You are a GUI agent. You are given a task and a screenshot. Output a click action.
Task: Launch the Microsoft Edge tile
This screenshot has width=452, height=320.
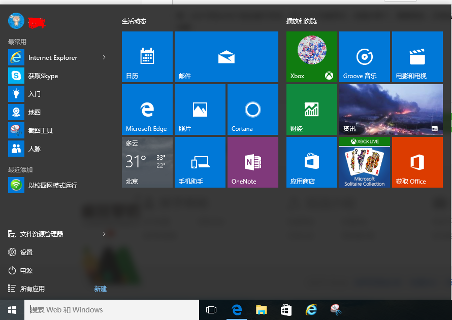click(147, 110)
